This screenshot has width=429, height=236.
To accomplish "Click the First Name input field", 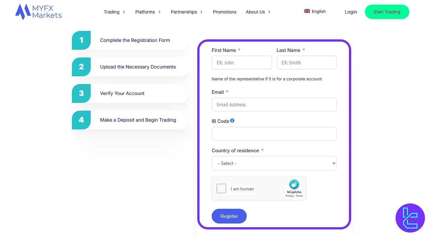I will click(x=242, y=63).
